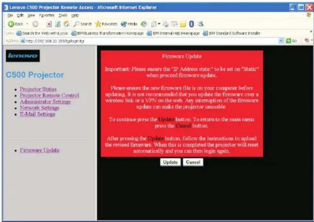This screenshot has height=222, width=314.
Task: Click the Edit page icon beside Print
Action: [174, 24]
